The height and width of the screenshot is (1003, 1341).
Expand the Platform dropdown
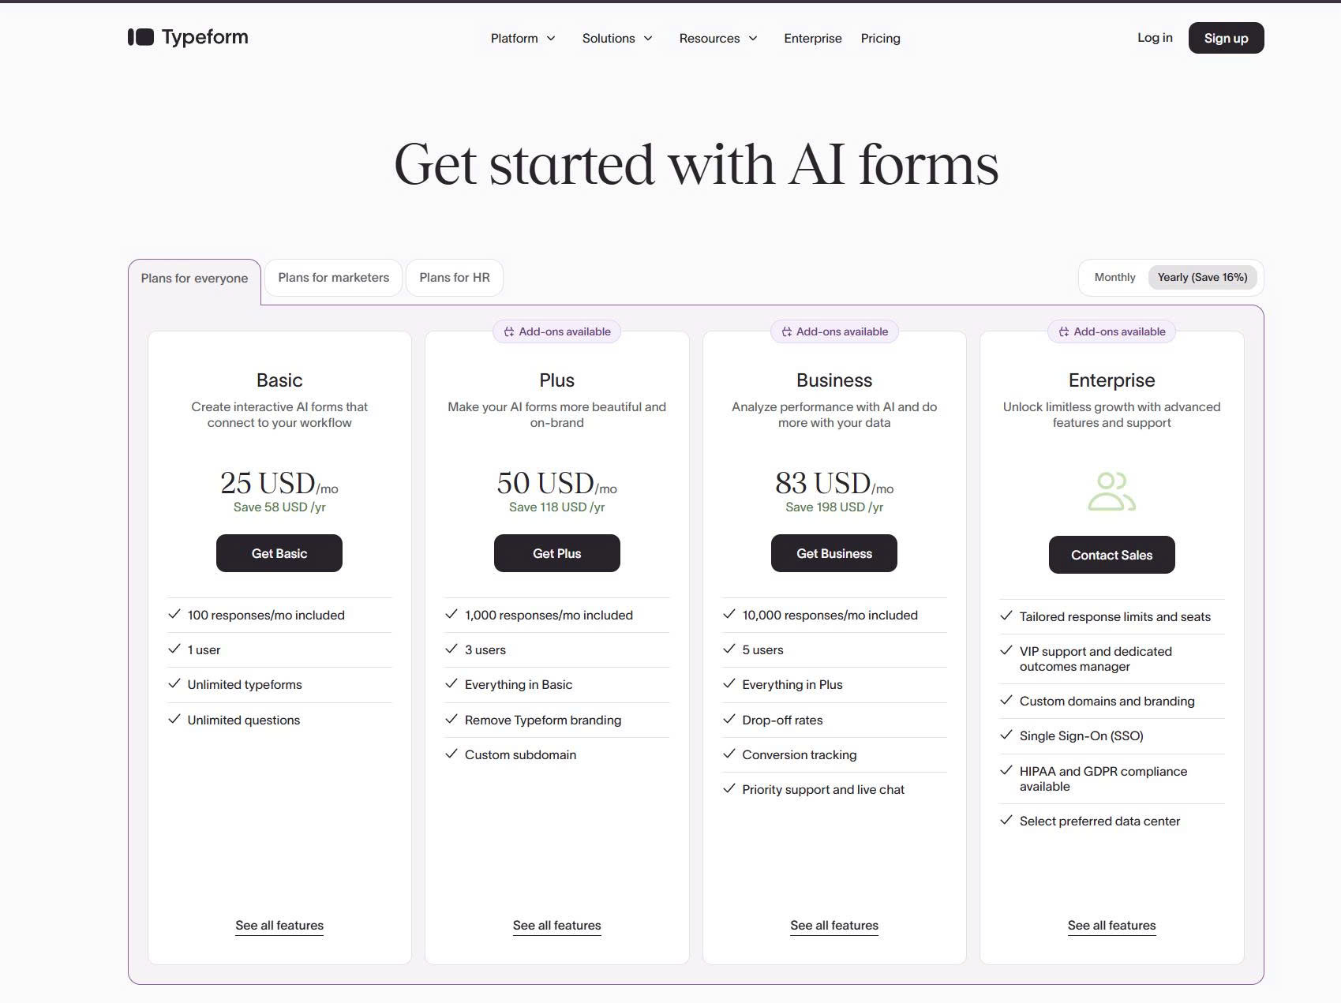(522, 38)
